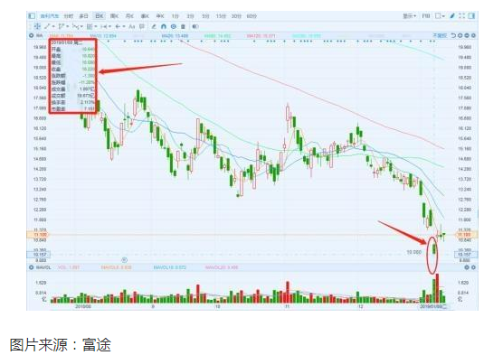The width and height of the screenshot is (484, 355).
Task: Open MAVOL indicator settings gear
Action: 31,267
